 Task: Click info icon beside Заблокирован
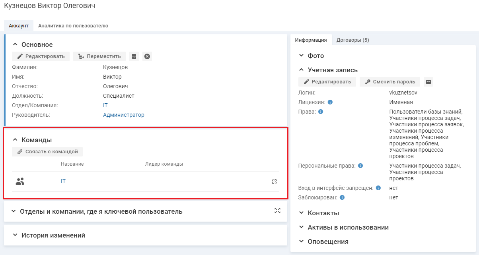point(342,197)
